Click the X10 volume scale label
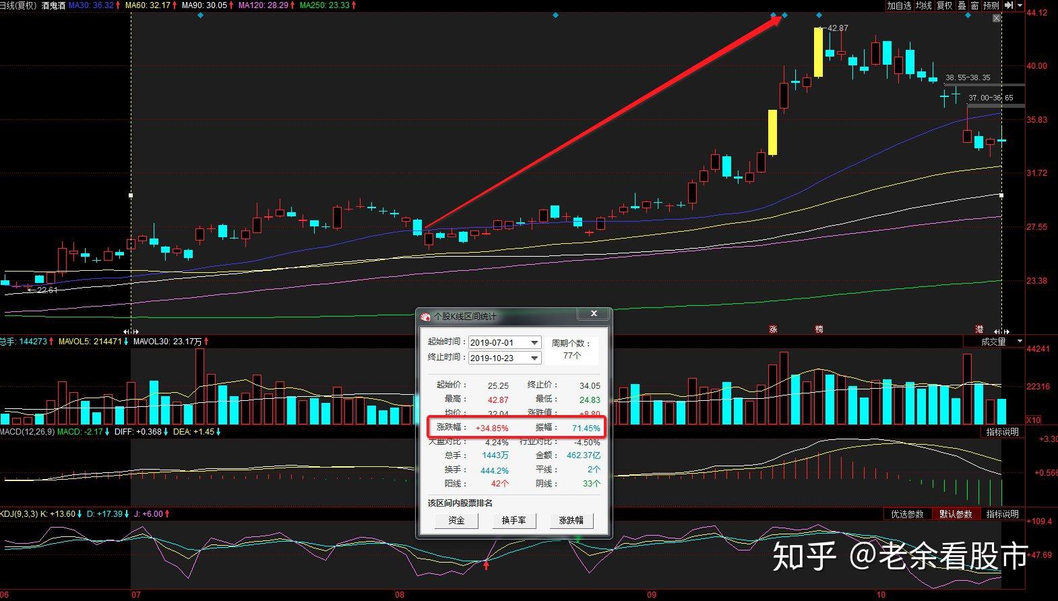This screenshot has height=601, width=1058. click(x=1033, y=420)
